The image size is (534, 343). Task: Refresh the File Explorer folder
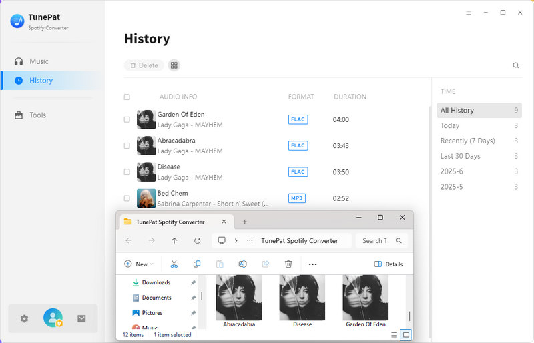[197, 240]
